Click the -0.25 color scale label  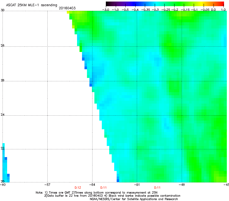click(166, 10)
